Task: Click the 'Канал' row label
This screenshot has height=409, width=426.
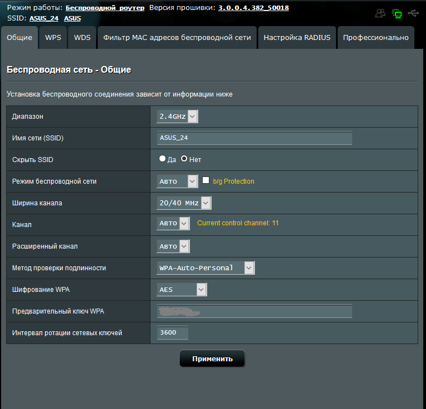Action: pos(22,225)
